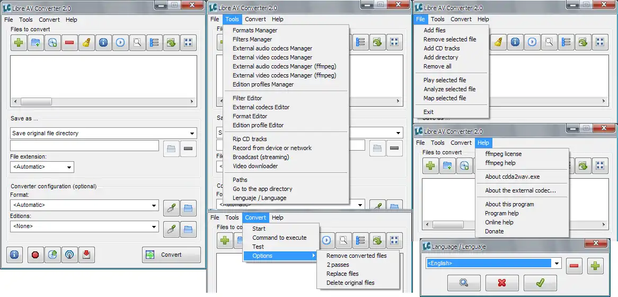Expand the File extension Automatic combo box

pos(42,167)
